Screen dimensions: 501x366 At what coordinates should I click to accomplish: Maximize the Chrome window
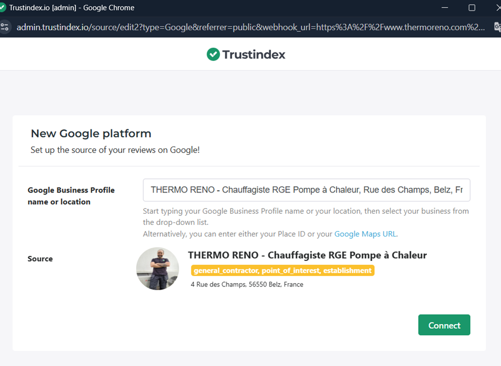click(x=472, y=7)
